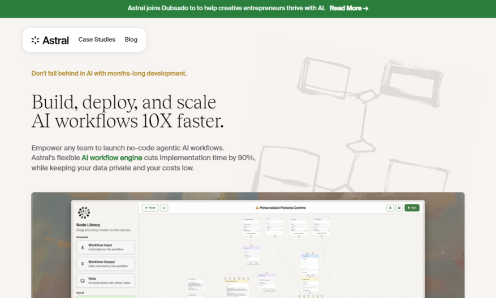Follow the AI workflow engine link

coord(112,157)
